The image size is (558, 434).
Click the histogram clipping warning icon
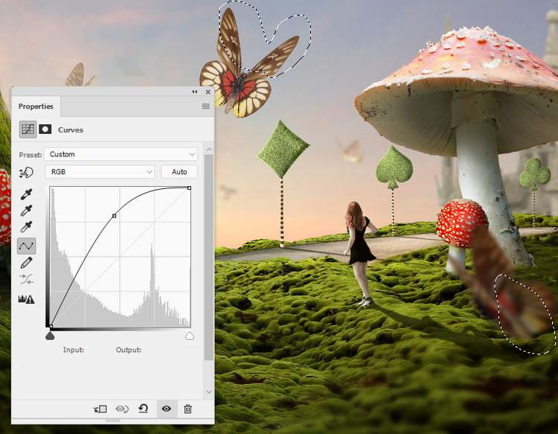coord(27,299)
